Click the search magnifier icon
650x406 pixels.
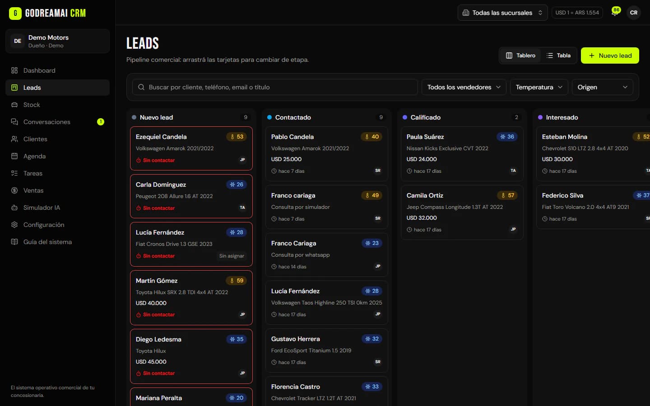coord(141,87)
